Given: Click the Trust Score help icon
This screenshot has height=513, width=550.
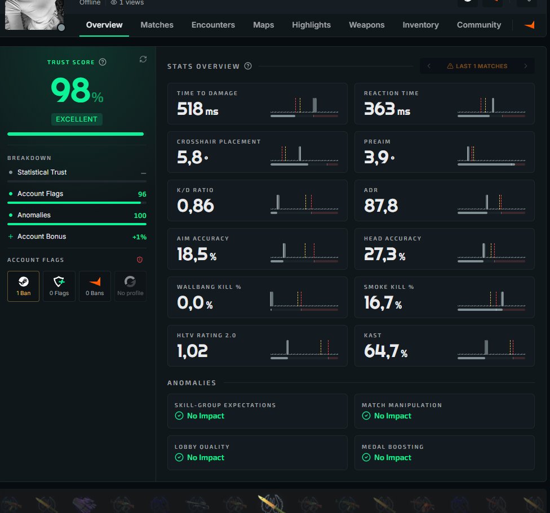Looking at the screenshot, I should pos(103,62).
